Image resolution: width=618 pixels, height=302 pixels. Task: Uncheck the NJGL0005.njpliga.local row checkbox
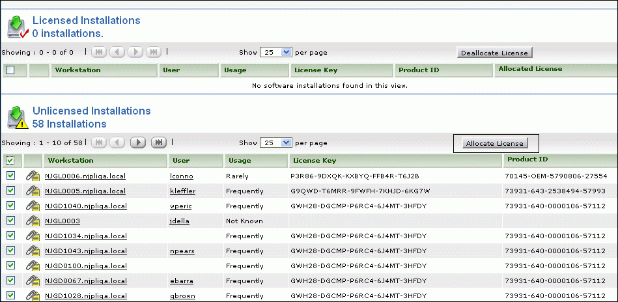click(x=10, y=191)
